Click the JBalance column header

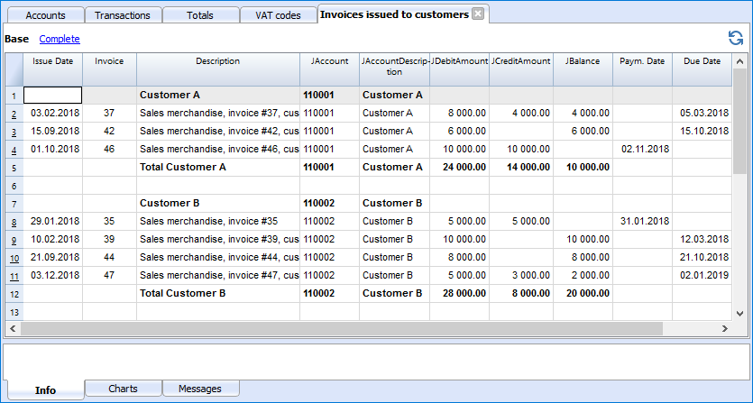(583, 69)
